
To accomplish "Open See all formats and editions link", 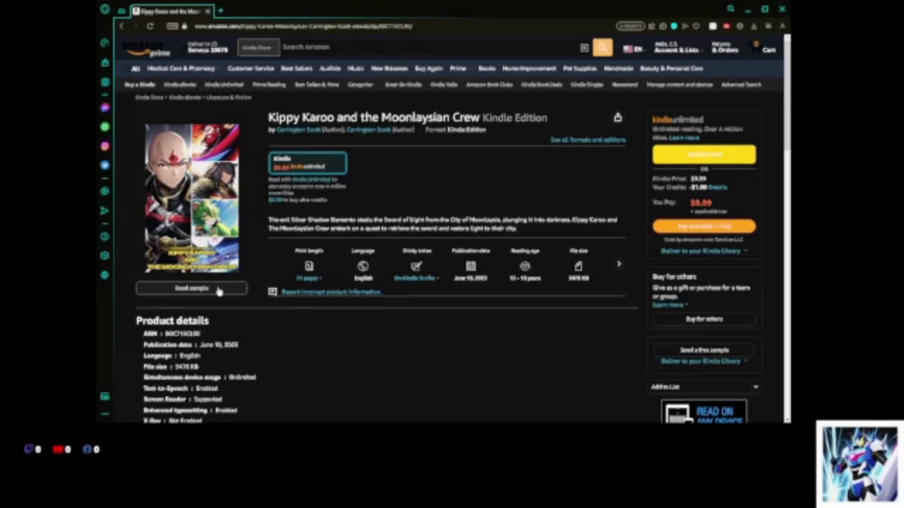I will pos(588,140).
